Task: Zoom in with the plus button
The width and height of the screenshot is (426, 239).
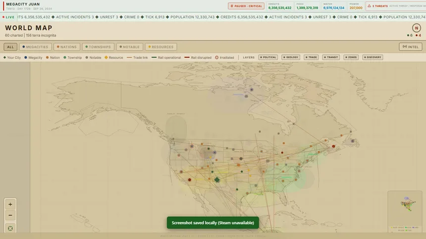Action: tap(10, 204)
